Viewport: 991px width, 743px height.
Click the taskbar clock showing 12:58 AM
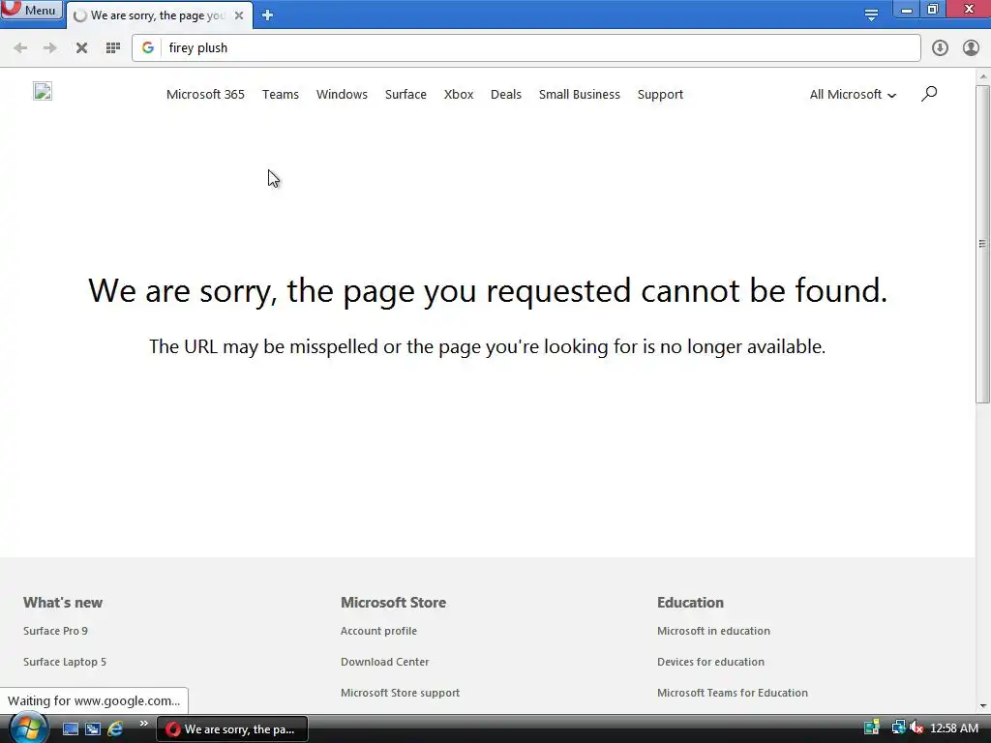[x=953, y=728]
